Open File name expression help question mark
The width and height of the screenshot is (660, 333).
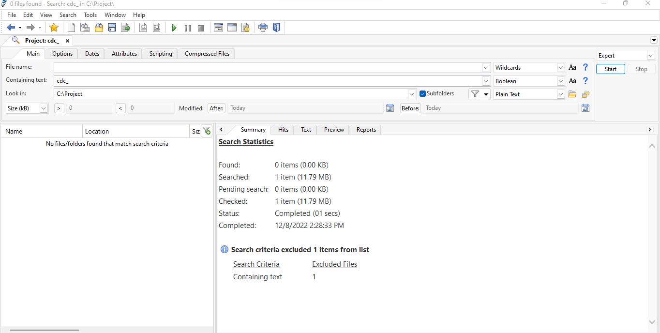pyautogui.click(x=585, y=68)
